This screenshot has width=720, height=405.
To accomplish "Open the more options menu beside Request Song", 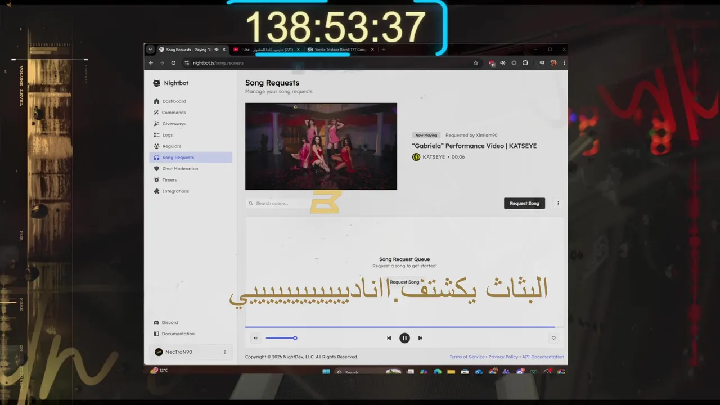I will [558, 203].
